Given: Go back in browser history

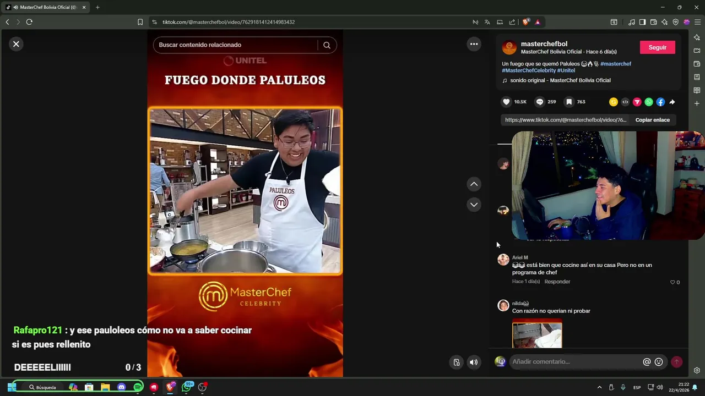Looking at the screenshot, I should (x=7, y=22).
